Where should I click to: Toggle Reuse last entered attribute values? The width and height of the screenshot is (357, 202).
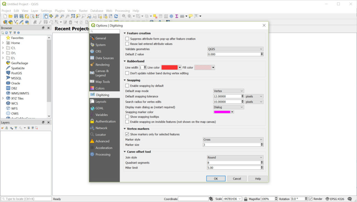(127, 44)
